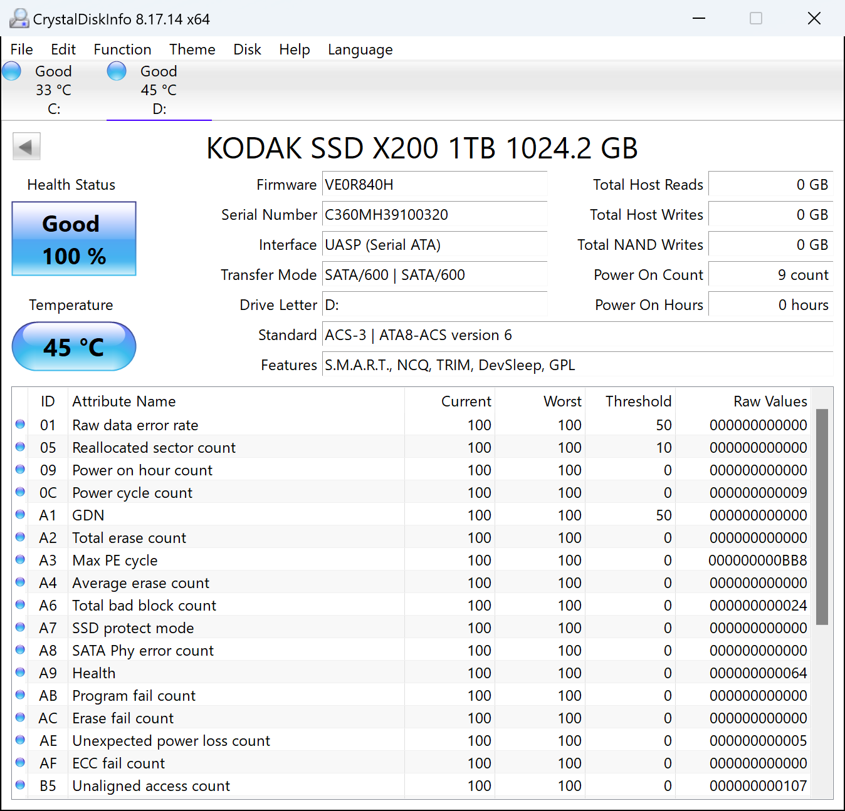This screenshot has width=845, height=811.
Task: Click status dot for Unaligned access count
Action: pos(20,785)
